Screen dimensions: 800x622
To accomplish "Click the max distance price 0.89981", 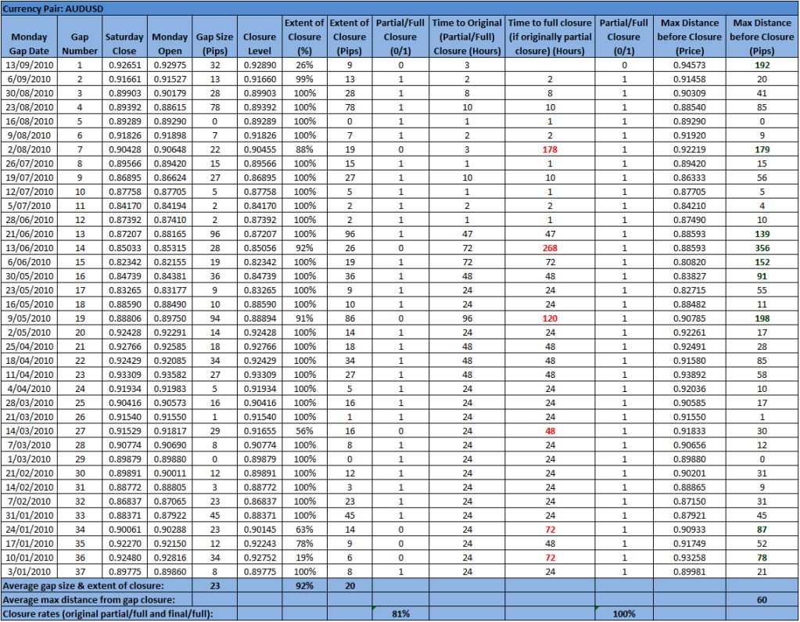I will (689, 572).
